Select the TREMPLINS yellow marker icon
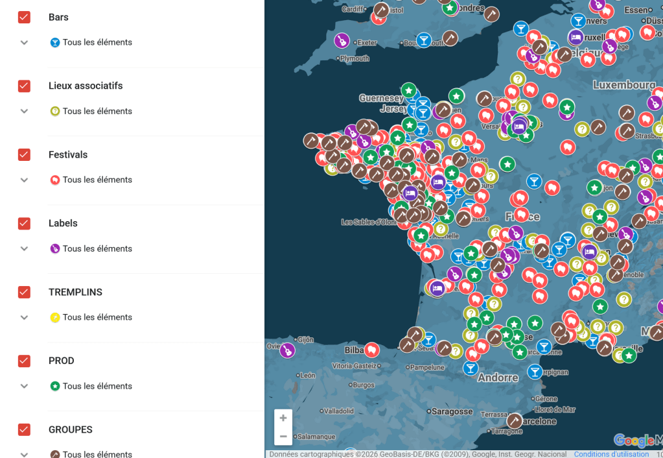This screenshot has height=458, width=663. [x=54, y=317]
